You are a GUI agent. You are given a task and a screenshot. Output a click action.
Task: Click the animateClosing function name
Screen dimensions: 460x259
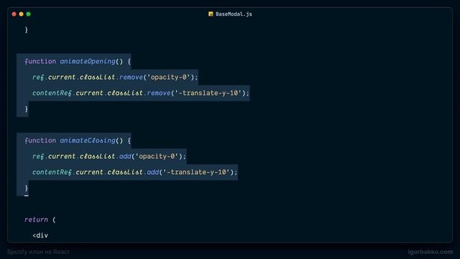tap(88, 141)
